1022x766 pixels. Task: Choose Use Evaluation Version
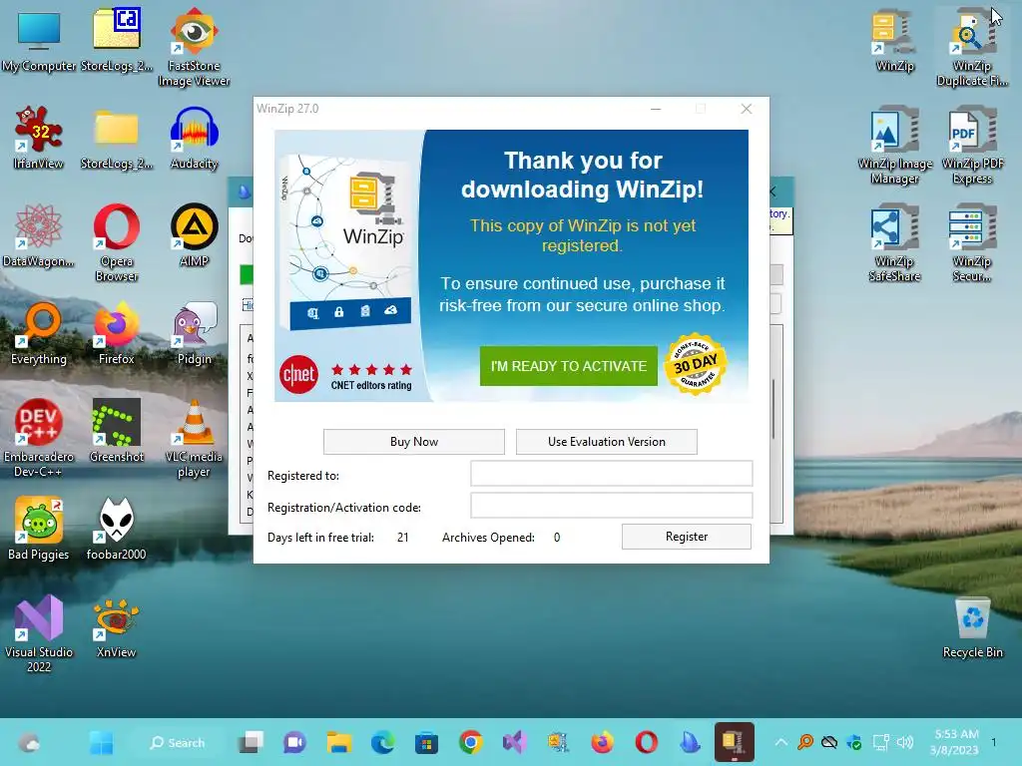click(x=606, y=442)
